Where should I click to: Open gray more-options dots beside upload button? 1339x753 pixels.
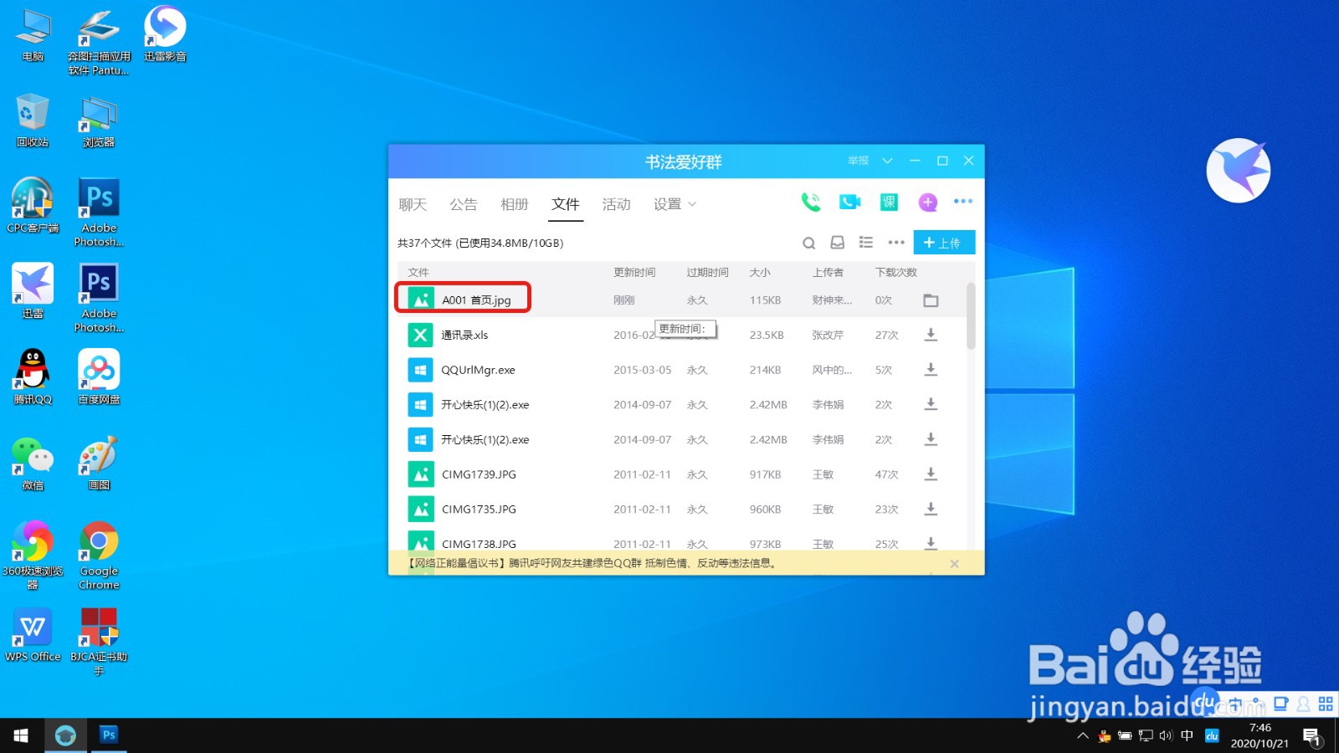896,243
